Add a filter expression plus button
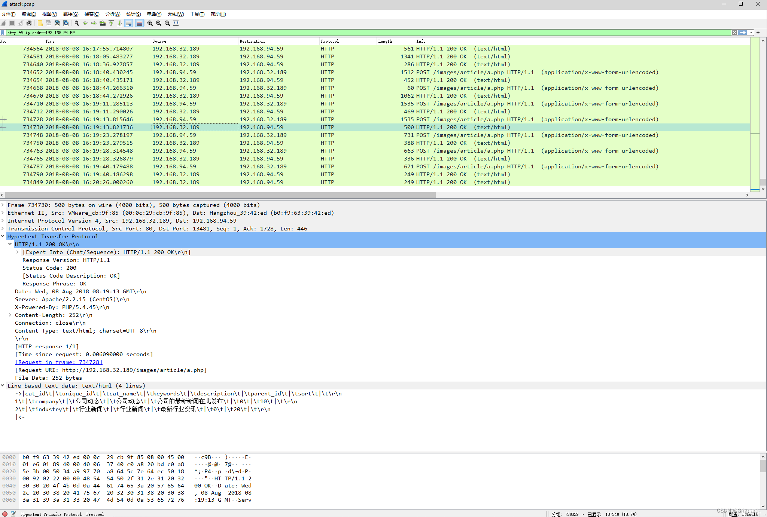 [x=758, y=33]
